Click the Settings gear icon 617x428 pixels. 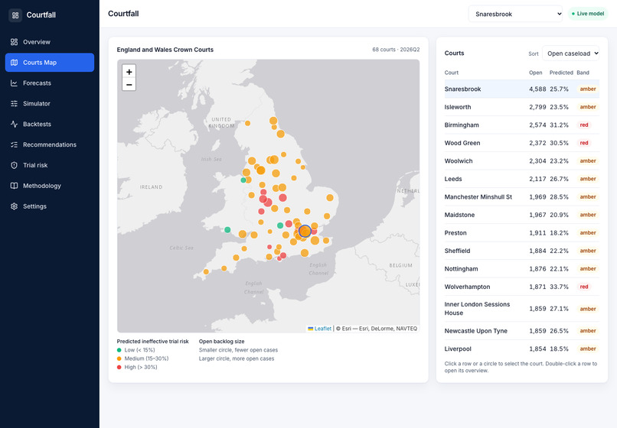(15, 206)
